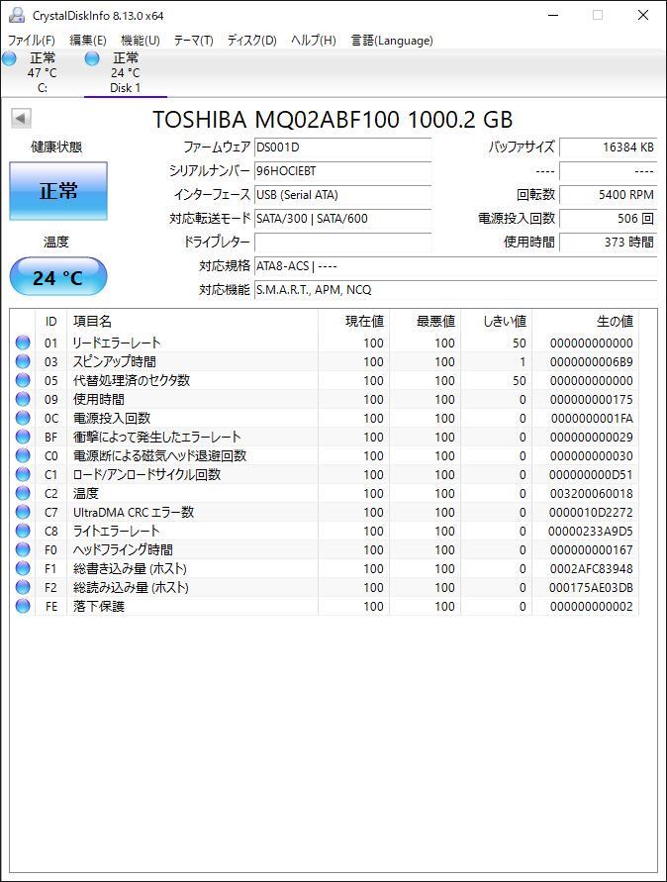Screen dimensions: 667x882
Task: Minimize the CrystalDiskInfo window
Action: coord(553,15)
